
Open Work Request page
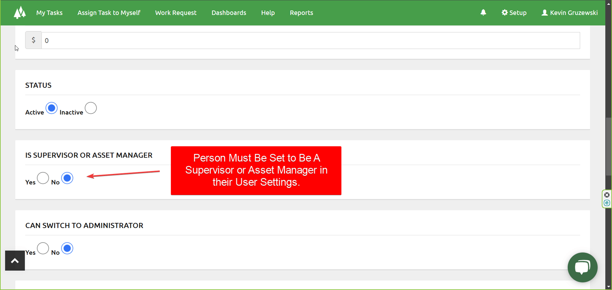pyautogui.click(x=176, y=13)
